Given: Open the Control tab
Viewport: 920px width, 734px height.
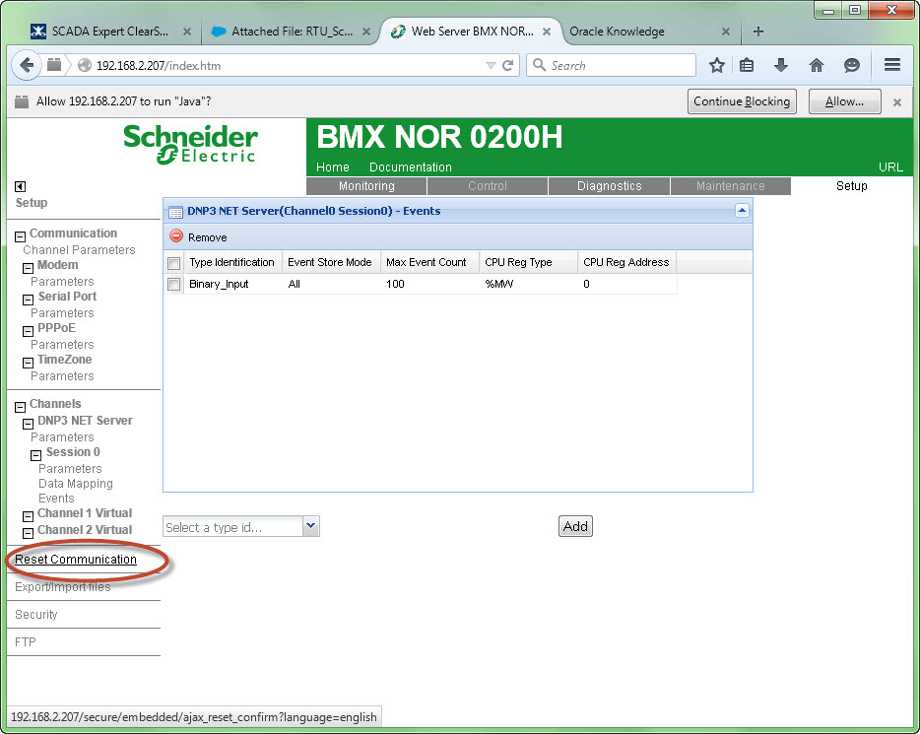Looking at the screenshot, I should pos(487,186).
